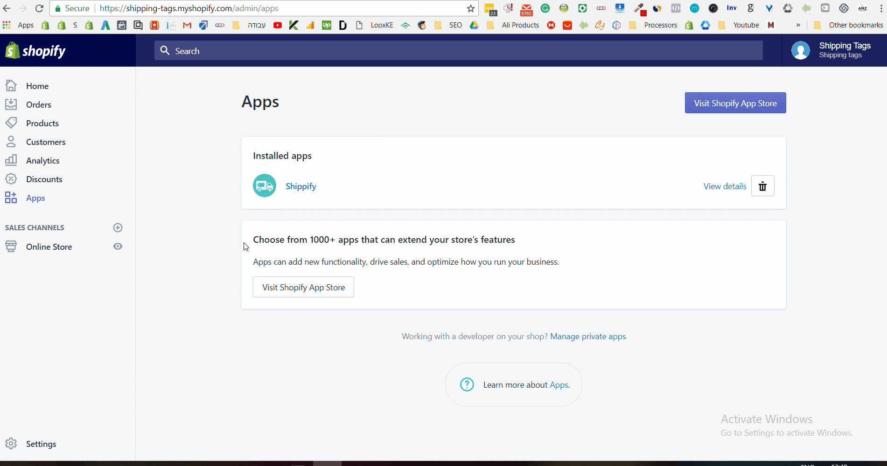Screen dimensions: 887x466
Task: Open the Apps bookmarks shortcut
Action: tap(18, 25)
